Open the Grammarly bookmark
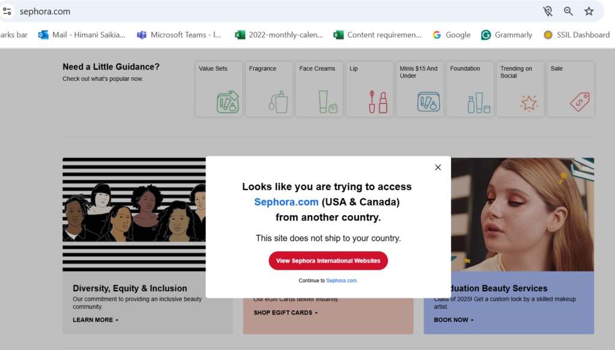 click(507, 35)
